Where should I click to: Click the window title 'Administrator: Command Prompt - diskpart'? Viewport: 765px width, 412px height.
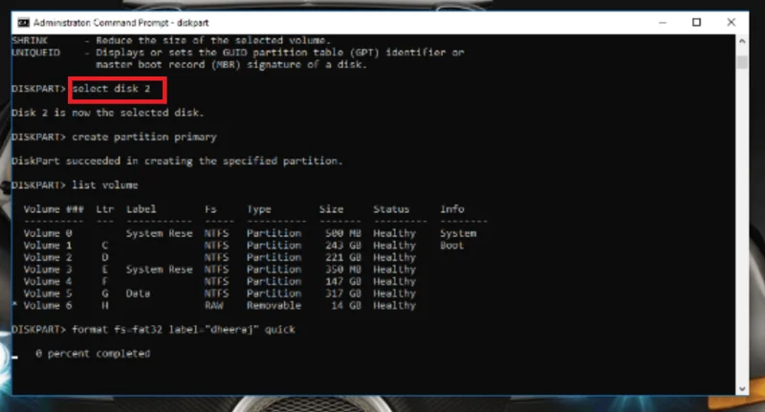click(121, 22)
